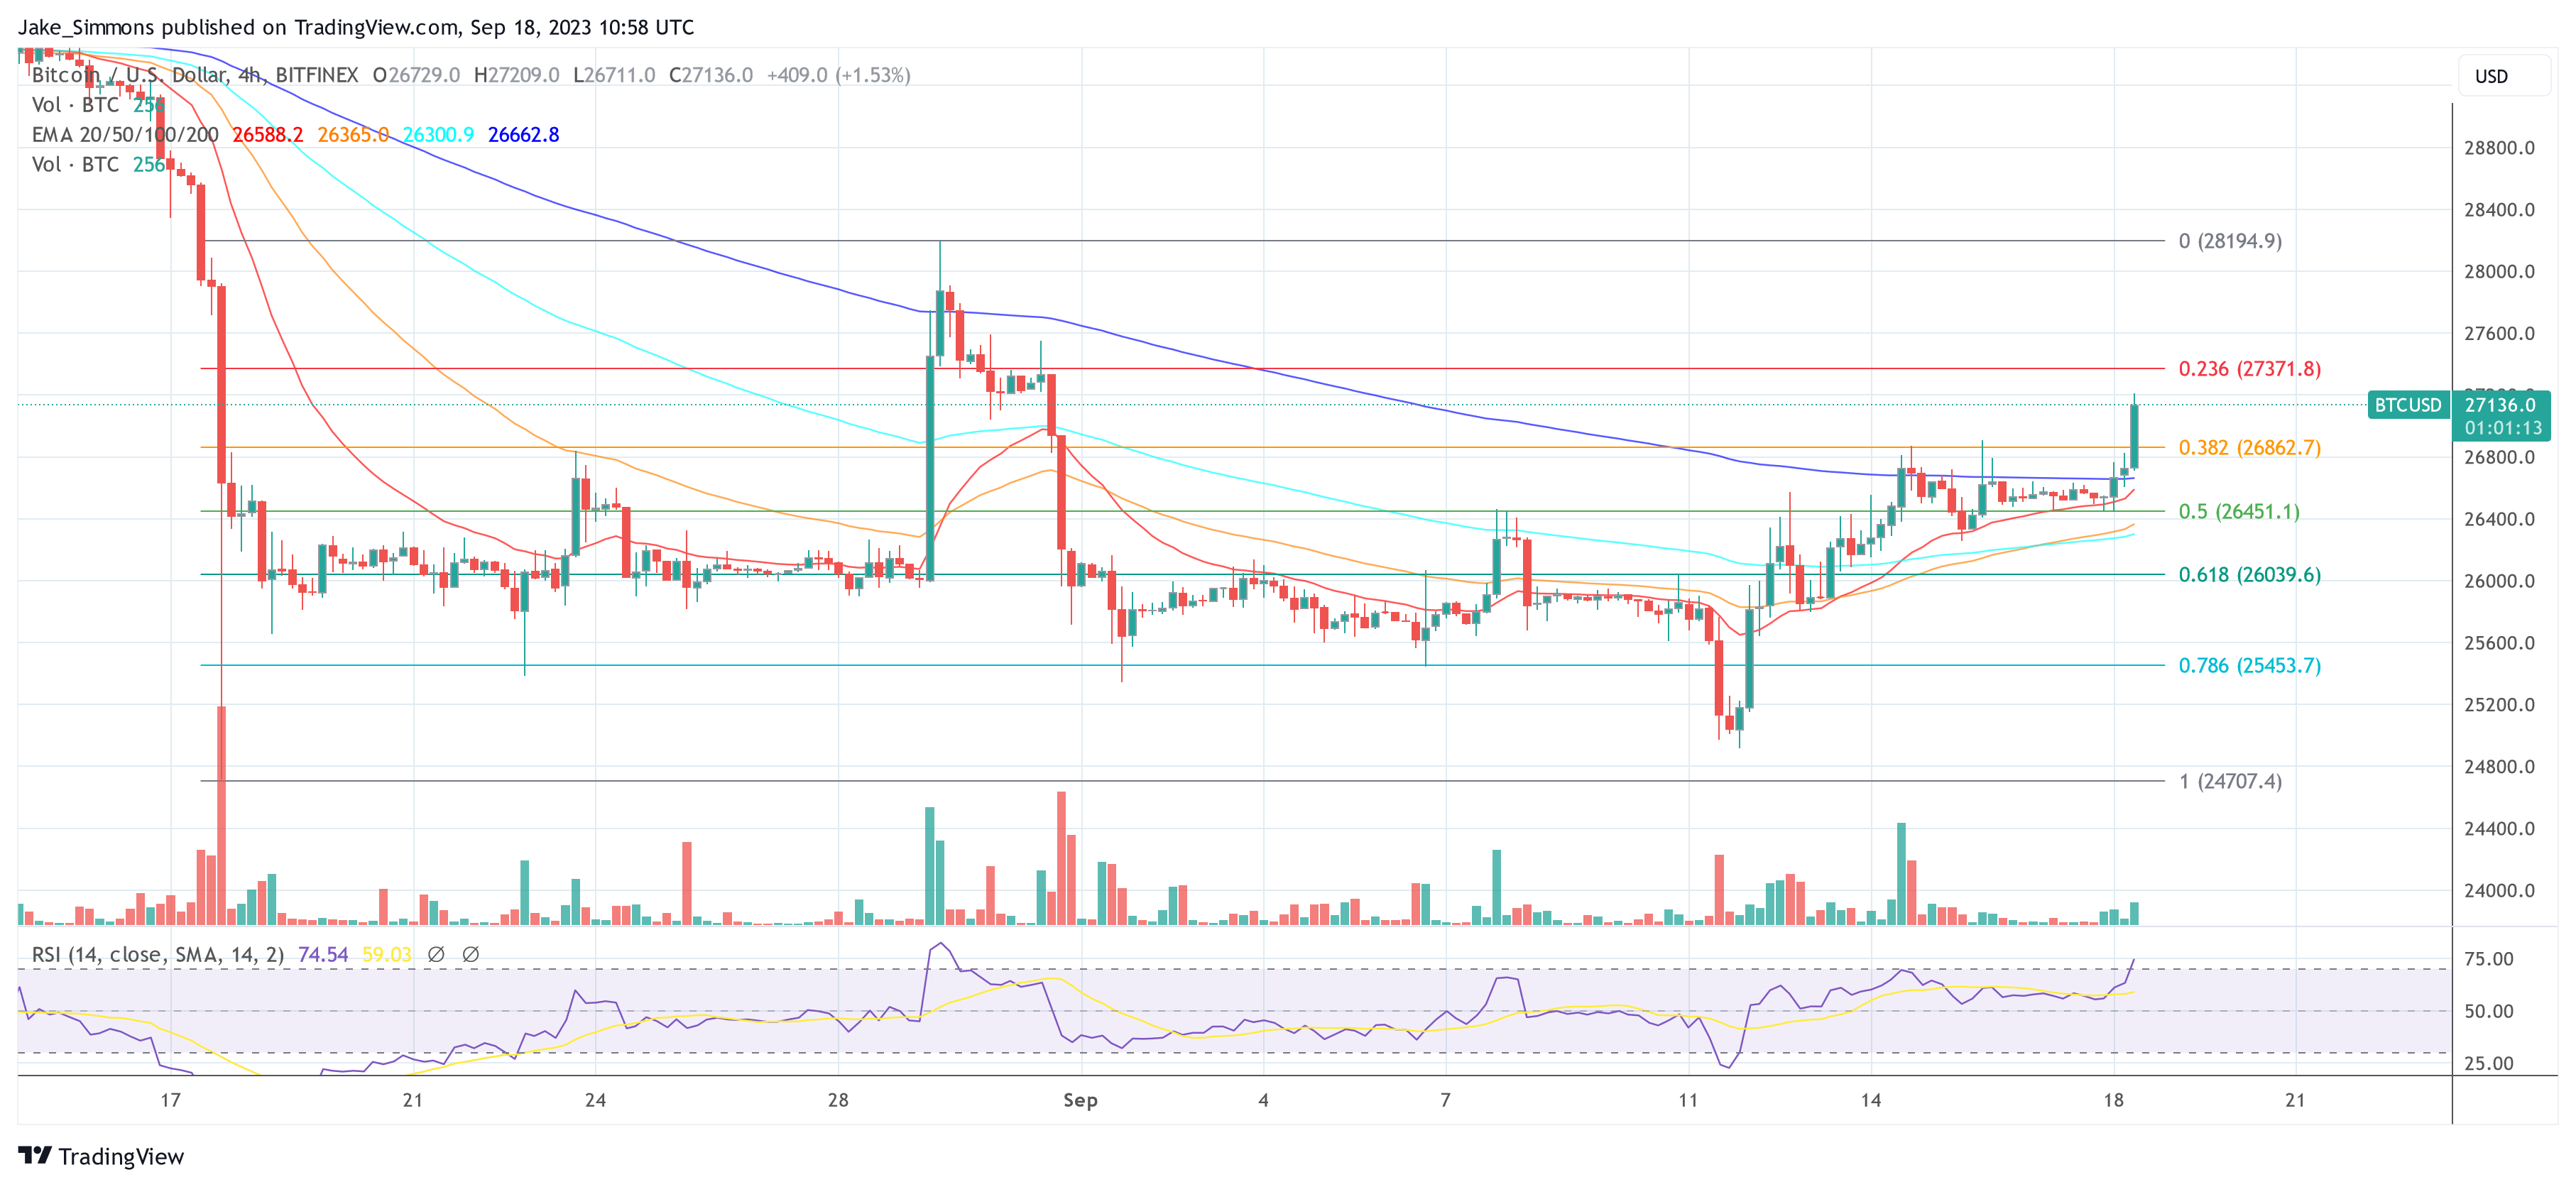Screen dimensions: 2576x1187
Task: Click the 28800.0 price axis label
Action: coord(2500,148)
